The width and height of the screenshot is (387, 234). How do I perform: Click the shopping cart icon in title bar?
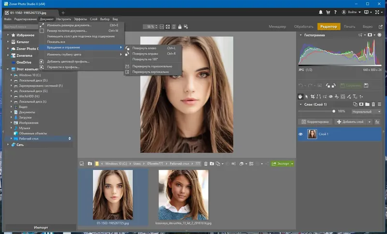327,12
